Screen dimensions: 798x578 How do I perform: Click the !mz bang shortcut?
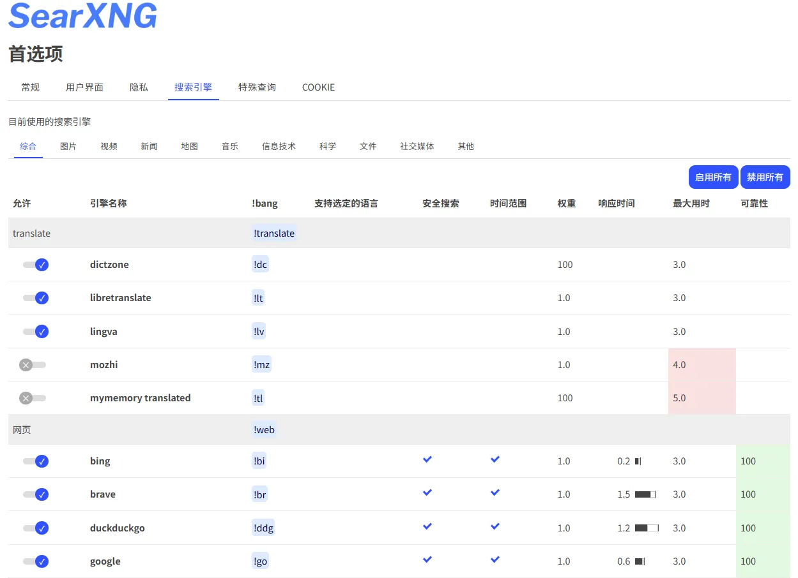(261, 365)
